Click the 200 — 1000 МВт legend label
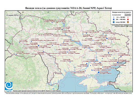Screen dimensions: 137x97 coord(120,19)
